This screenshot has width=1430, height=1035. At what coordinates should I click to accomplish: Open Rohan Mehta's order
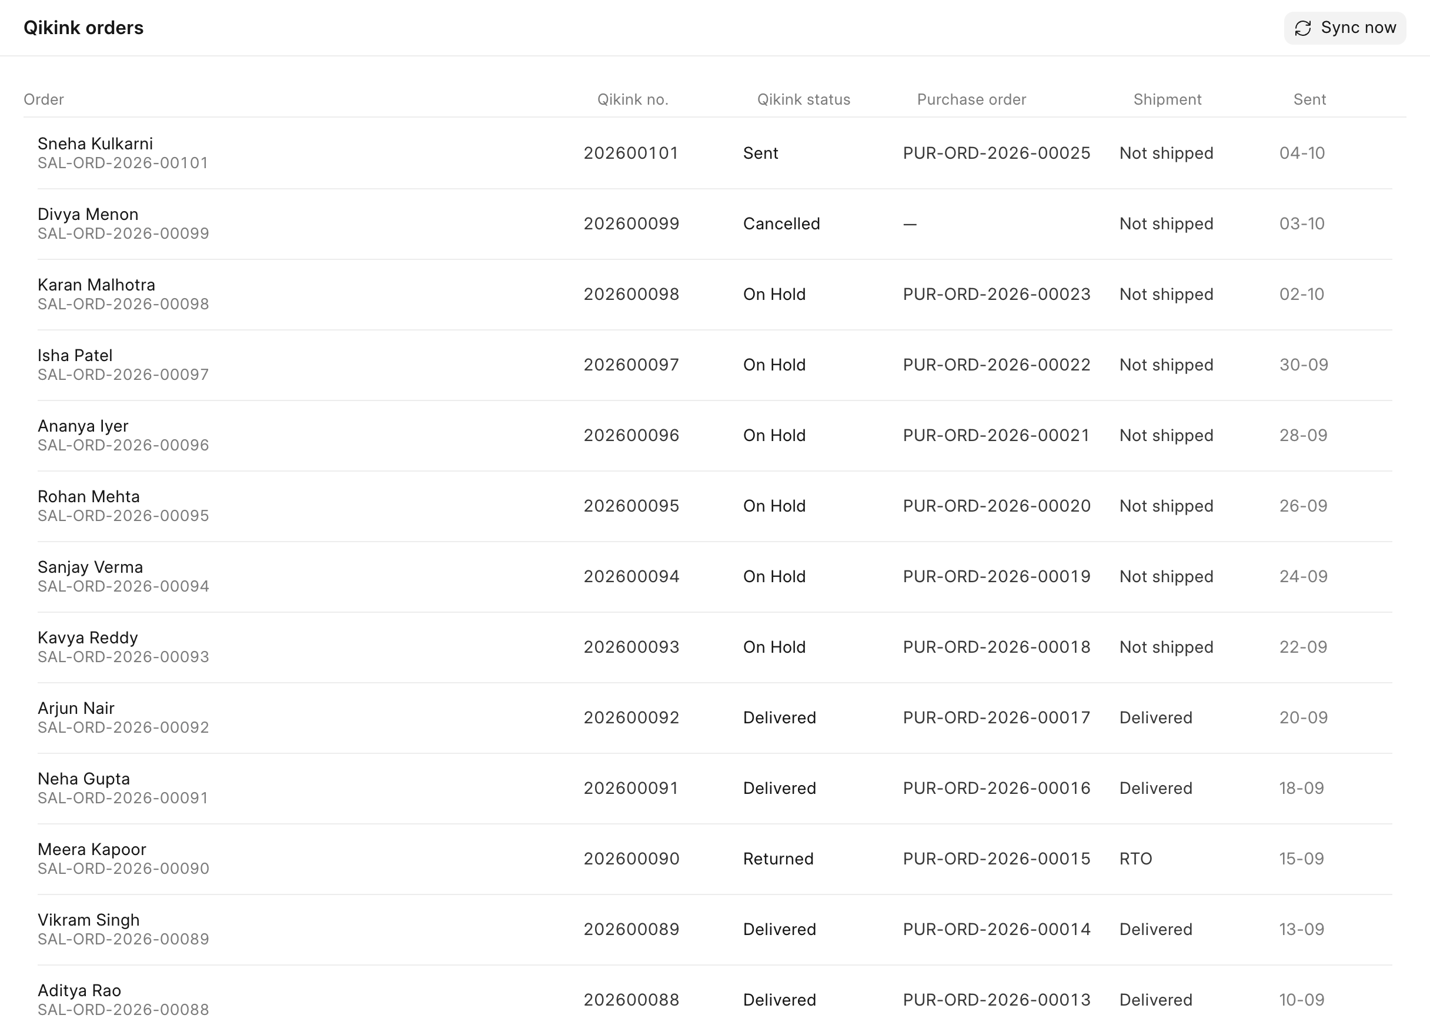coord(714,506)
